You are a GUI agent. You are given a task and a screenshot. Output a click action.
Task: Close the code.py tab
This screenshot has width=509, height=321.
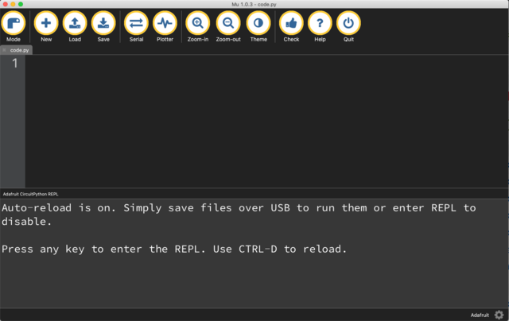tap(4, 50)
